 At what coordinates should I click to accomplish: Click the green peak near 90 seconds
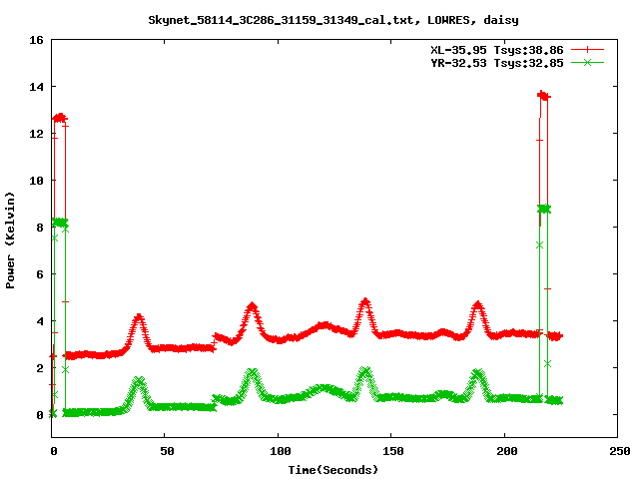coord(253,372)
